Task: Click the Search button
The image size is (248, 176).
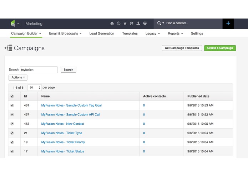Action: point(69,70)
